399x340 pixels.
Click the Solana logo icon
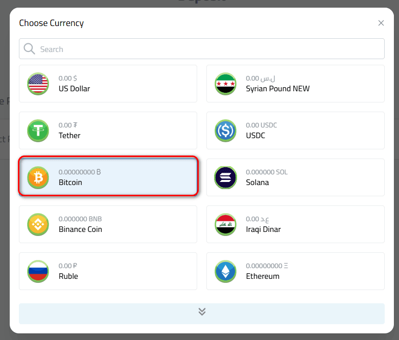point(225,177)
